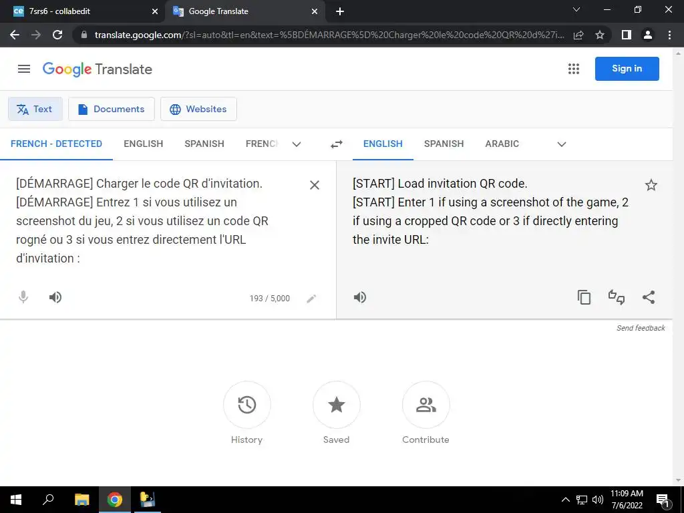Open the system volume control
Image resolution: width=684 pixels, height=513 pixels.
point(598,500)
